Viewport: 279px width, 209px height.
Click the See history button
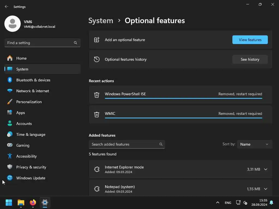[250, 59]
